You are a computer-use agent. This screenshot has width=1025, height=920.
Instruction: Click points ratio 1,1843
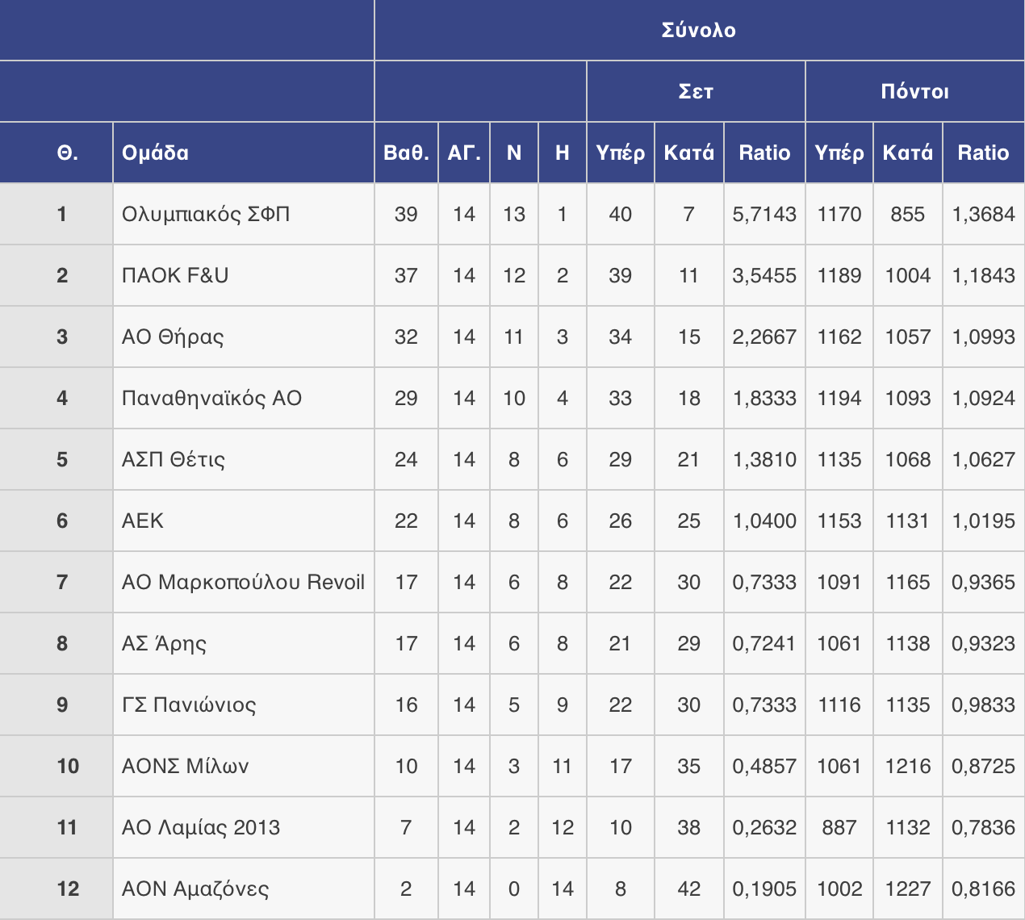(x=983, y=275)
